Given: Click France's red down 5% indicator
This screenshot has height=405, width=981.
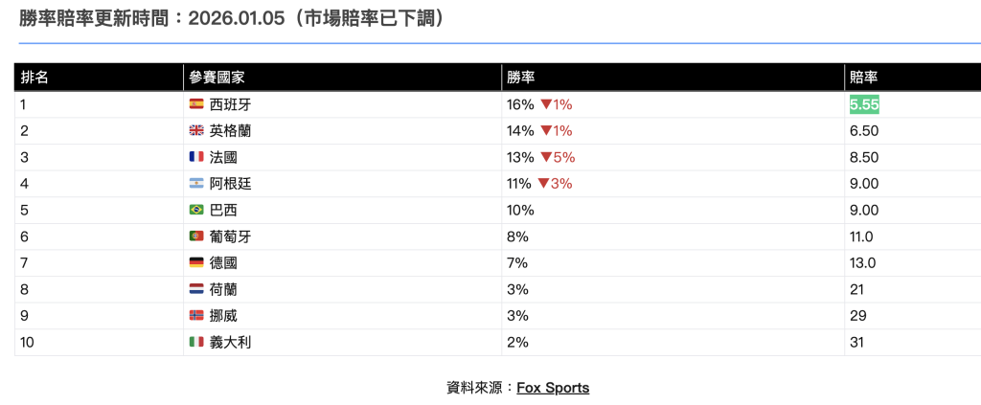Looking at the screenshot, I should click(x=558, y=157).
